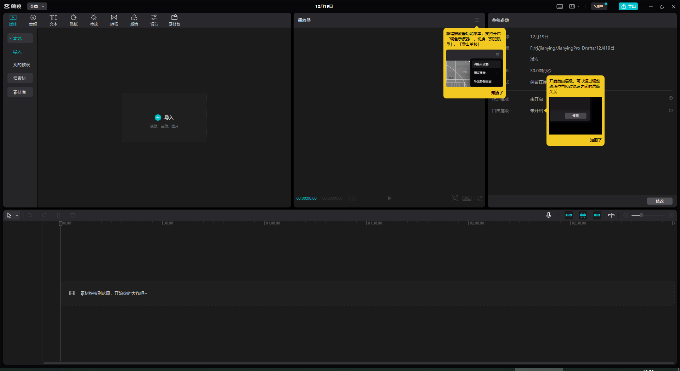Image resolution: width=680 pixels, height=371 pixels.
Task: Select 我的预设 in the sidebar
Action: [22, 64]
